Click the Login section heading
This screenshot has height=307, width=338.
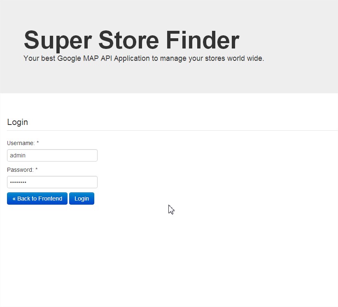(17, 122)
